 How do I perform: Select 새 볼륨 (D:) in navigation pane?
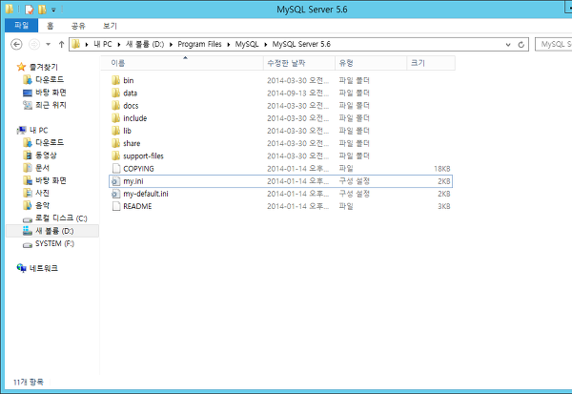[x=54, y=231]
